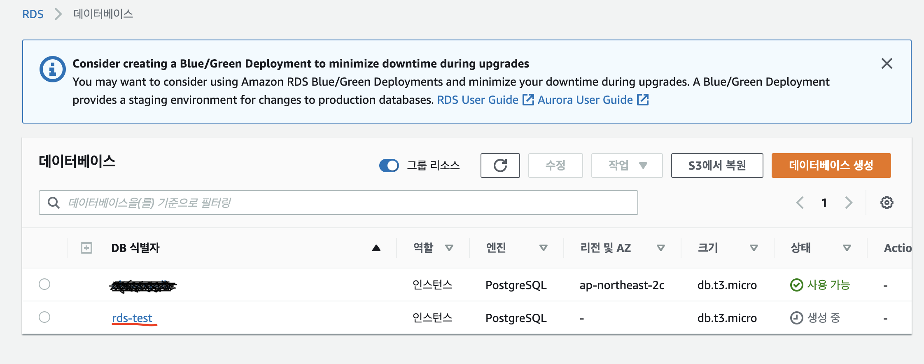Sort by the 상태 column arrow
The height and width of the screenshot is (364, 924).
[x=847, y=248]
